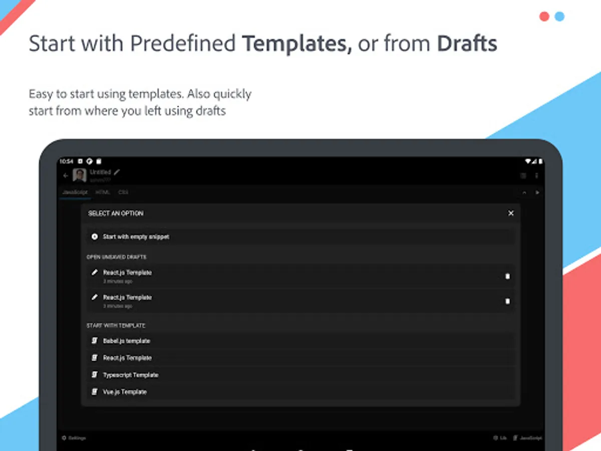The width and height of the screenshot is (601, 451).
Task: Start with React.js Template from templates list
Action: click(127, 358)
